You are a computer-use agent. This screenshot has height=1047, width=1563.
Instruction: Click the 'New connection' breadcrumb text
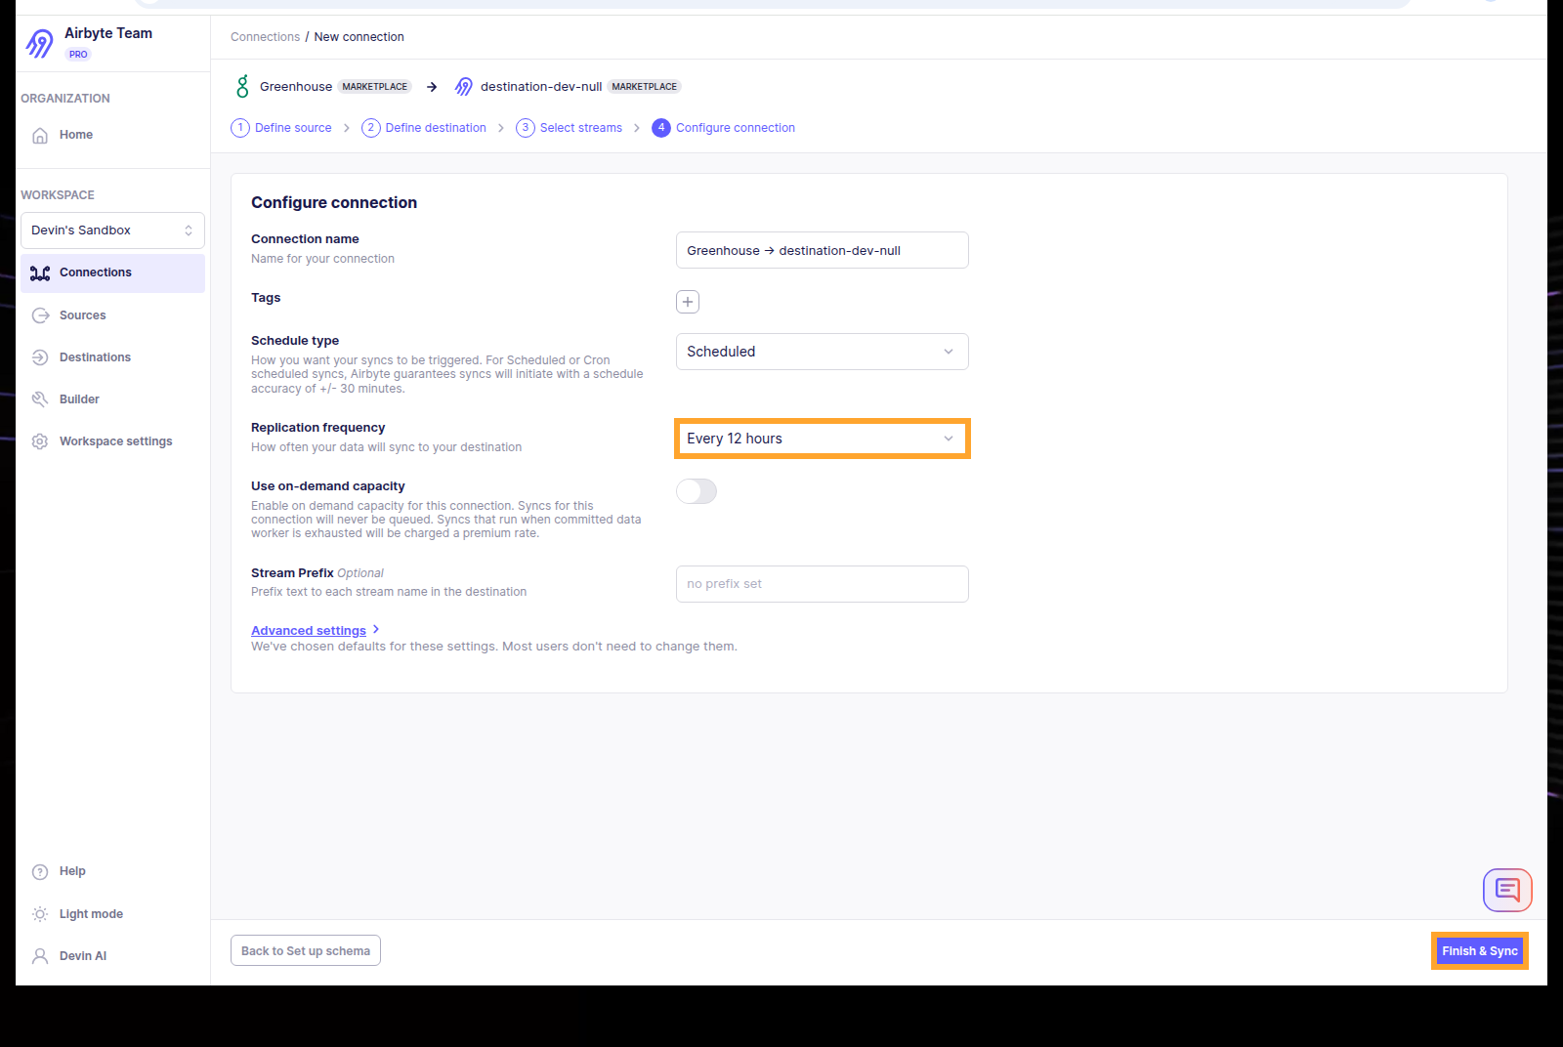coord(359,37)
